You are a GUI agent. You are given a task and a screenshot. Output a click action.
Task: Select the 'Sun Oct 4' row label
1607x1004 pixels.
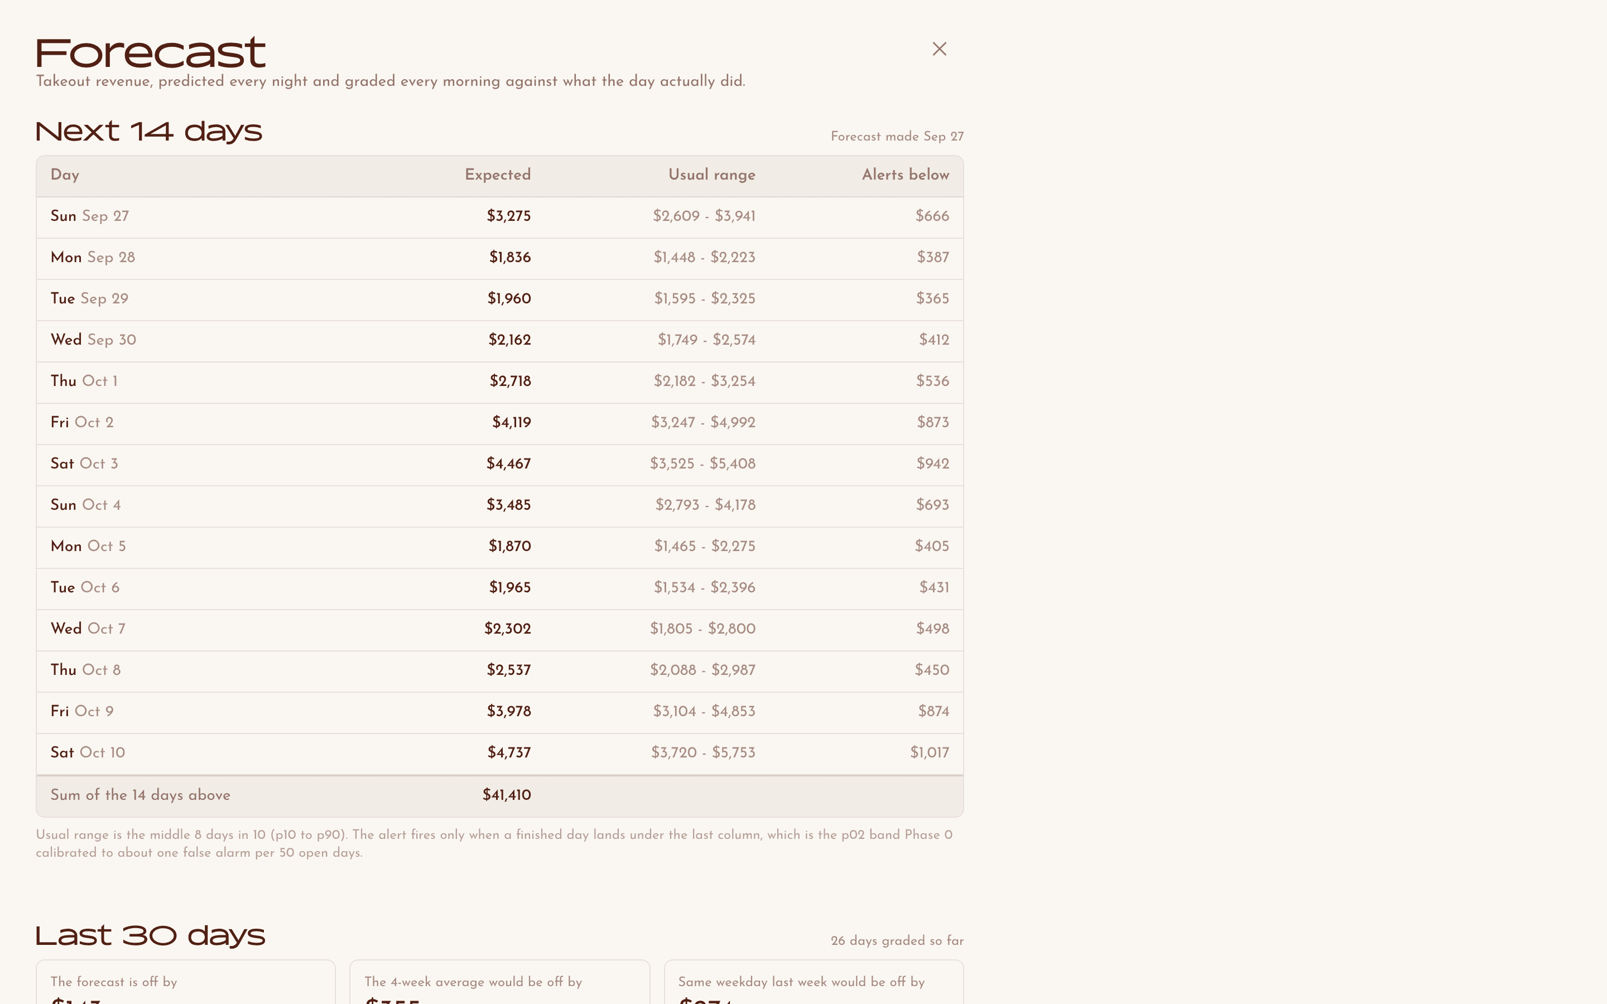click(86, 505)
